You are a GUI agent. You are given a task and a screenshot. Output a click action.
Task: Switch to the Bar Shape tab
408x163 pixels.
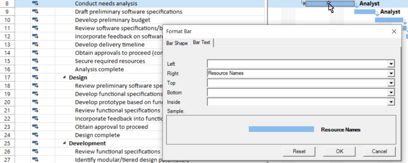pyautogui.click(x=177, y=43)
